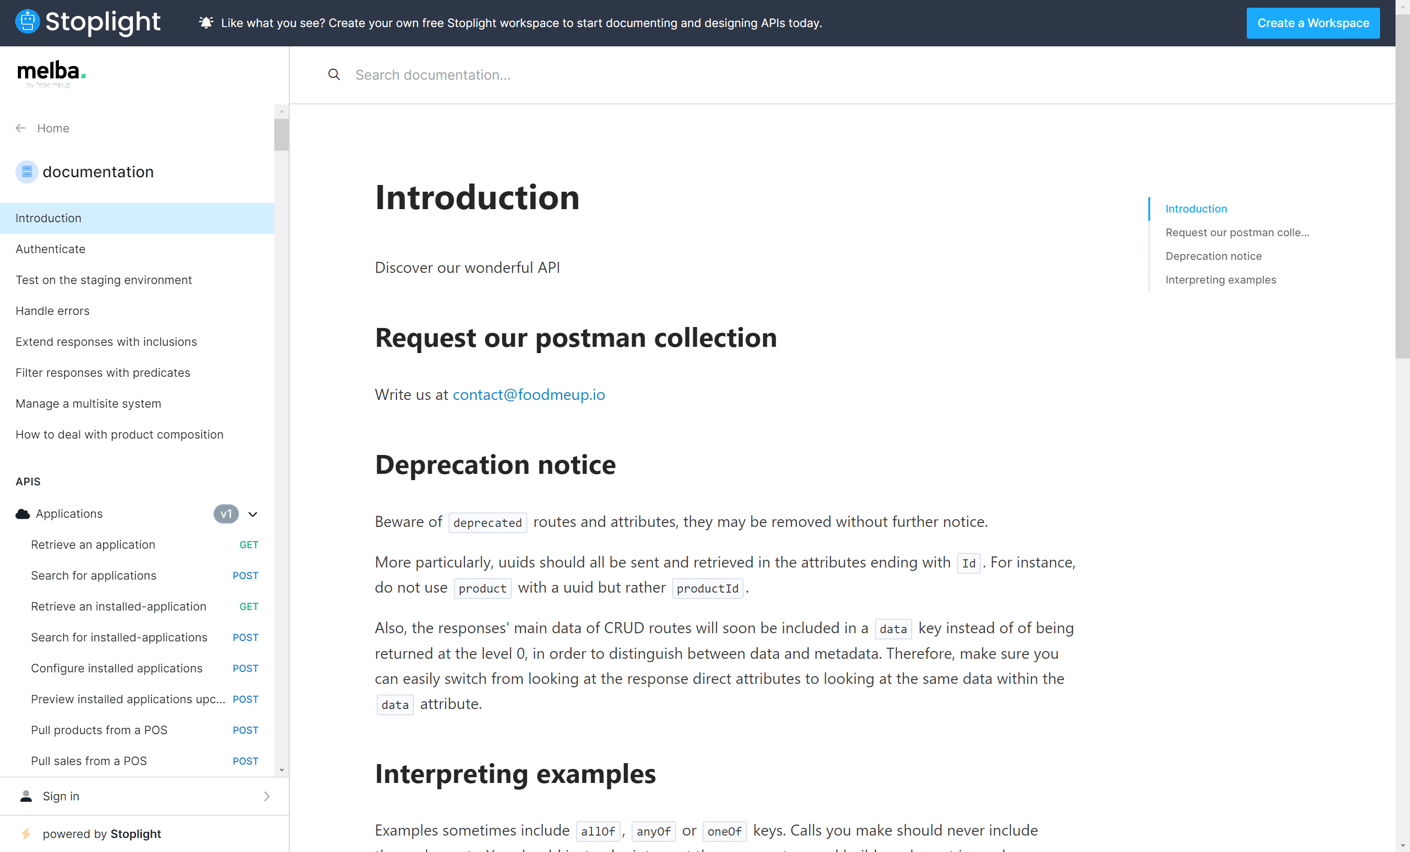The height and width of the screenshot is (852, 1410).
Task: Collapse the Applications API chevron
Action: pos(253,514)
